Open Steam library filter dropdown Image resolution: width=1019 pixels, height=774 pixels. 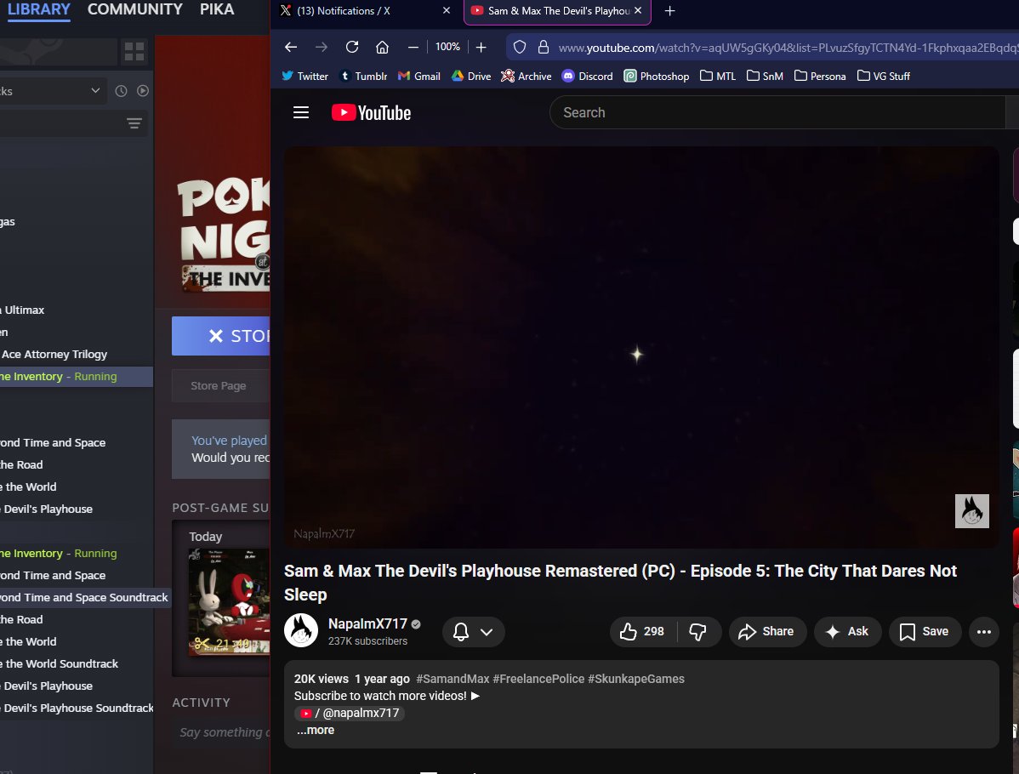(52, 91)
